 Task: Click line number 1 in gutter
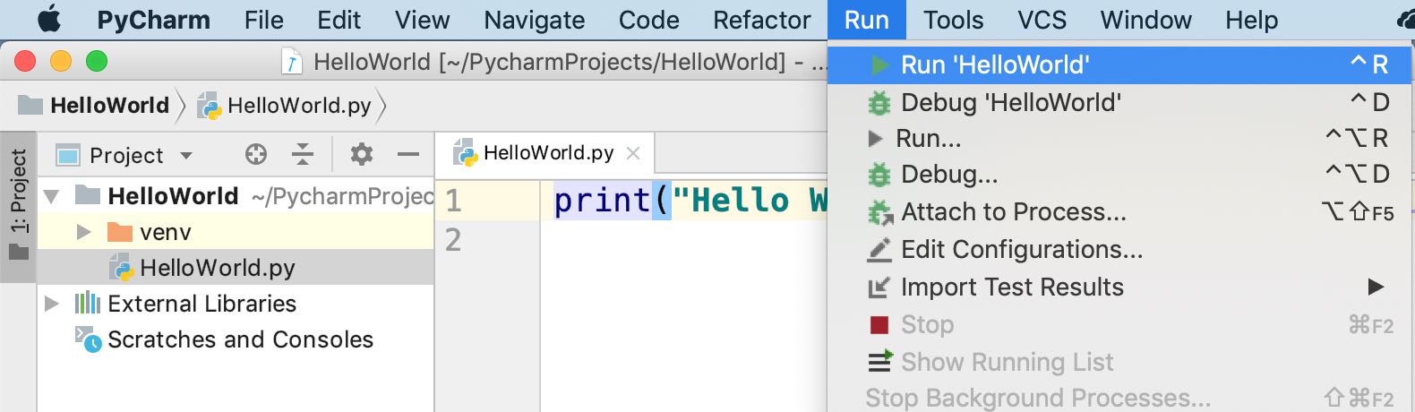tap(453, 201)
